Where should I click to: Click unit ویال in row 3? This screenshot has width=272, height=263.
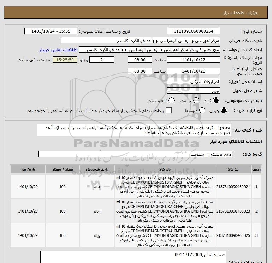(x=97, y=235)
